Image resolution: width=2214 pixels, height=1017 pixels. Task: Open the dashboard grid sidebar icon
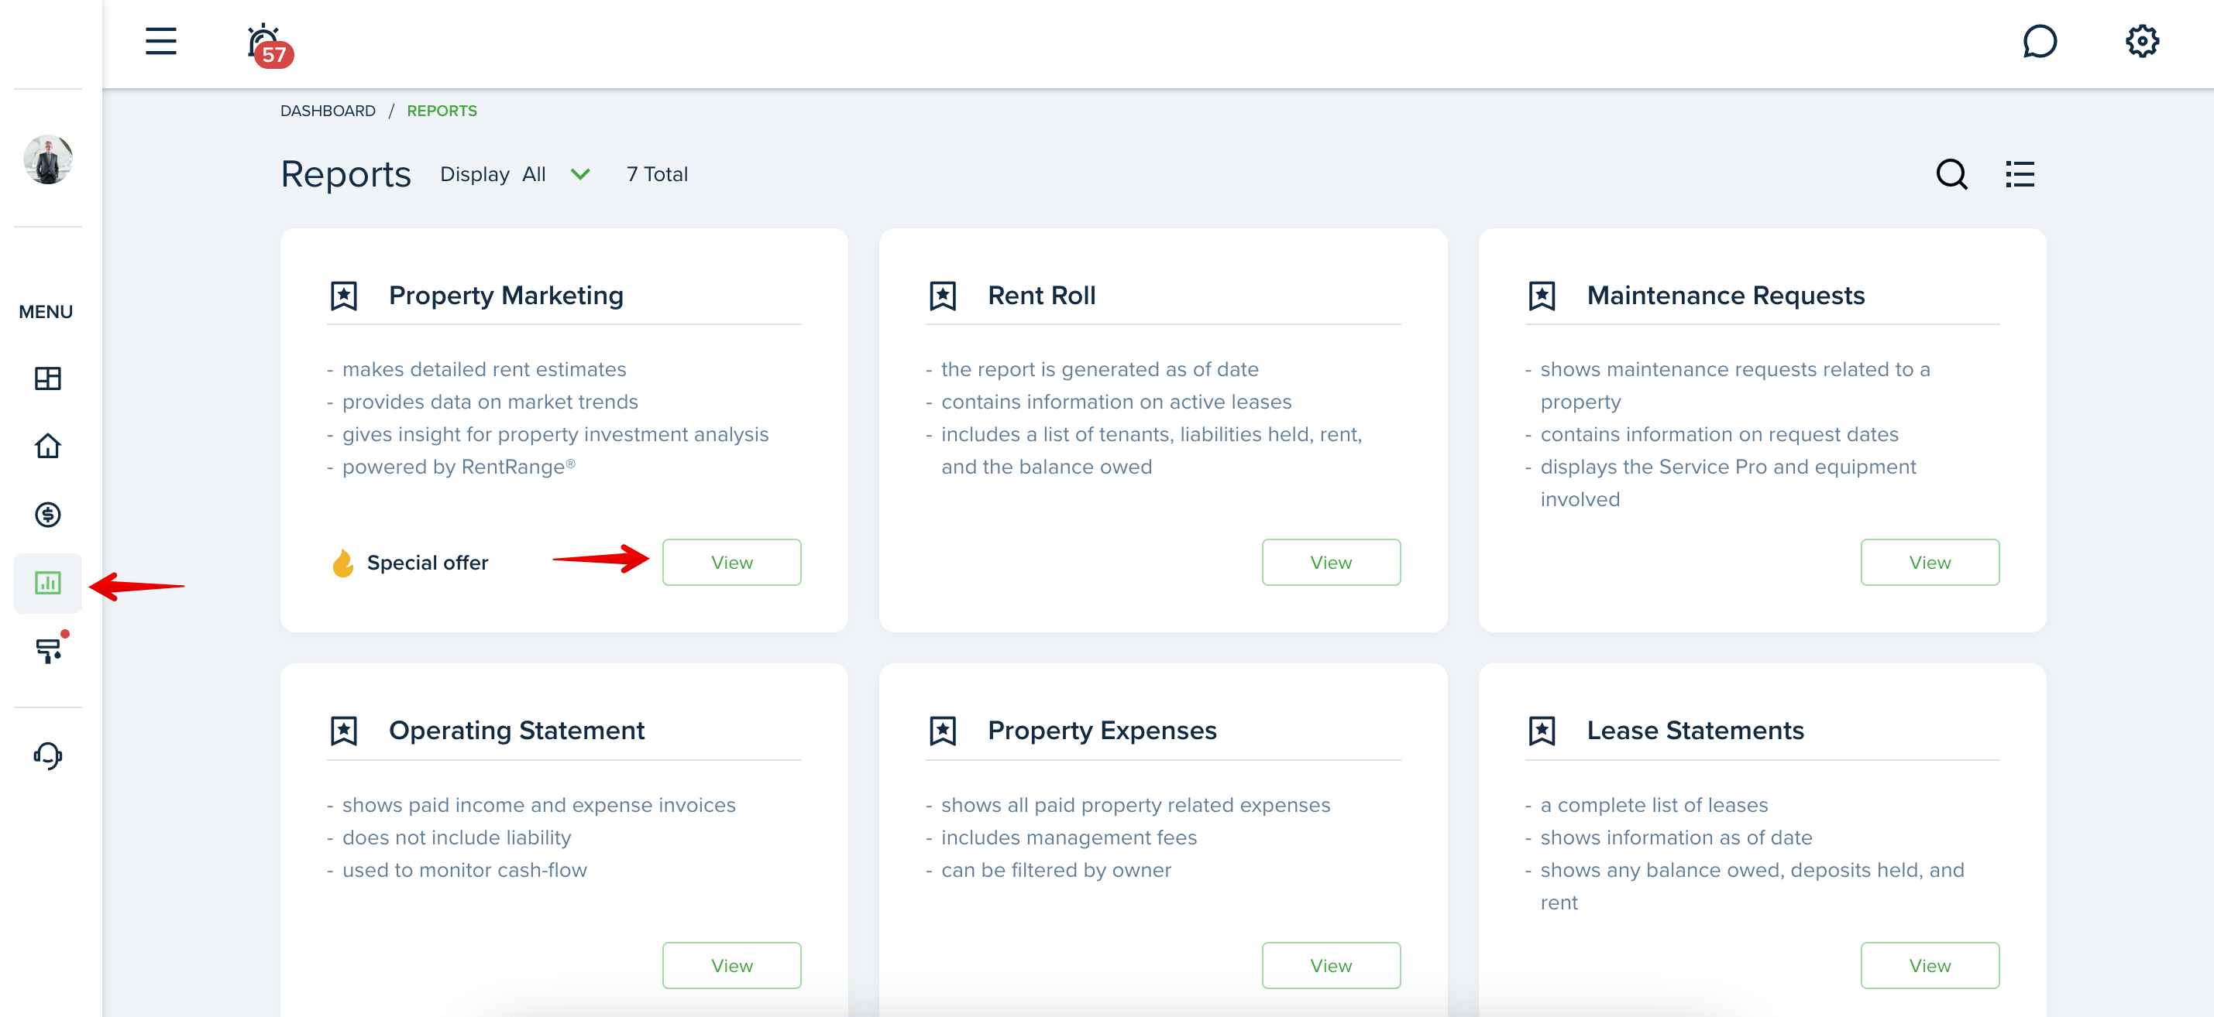click(x=47, y=378)
